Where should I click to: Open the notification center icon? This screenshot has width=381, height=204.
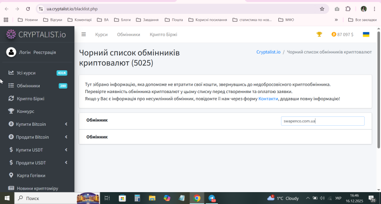(372, 199)
